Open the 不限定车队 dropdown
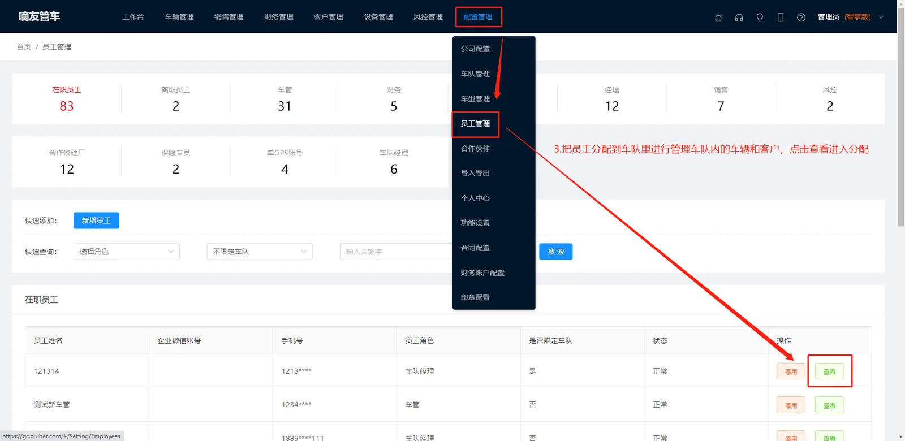This screenshot has width=905, height=441. 260,252
